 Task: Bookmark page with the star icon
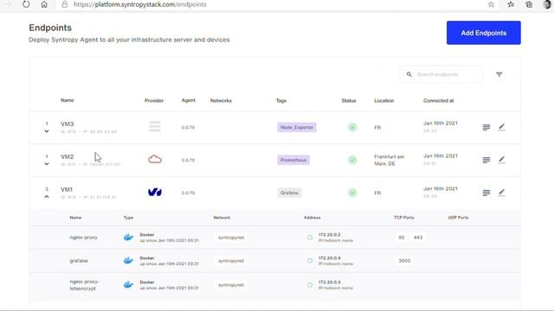pyautogui.click(x=491, y=4)
